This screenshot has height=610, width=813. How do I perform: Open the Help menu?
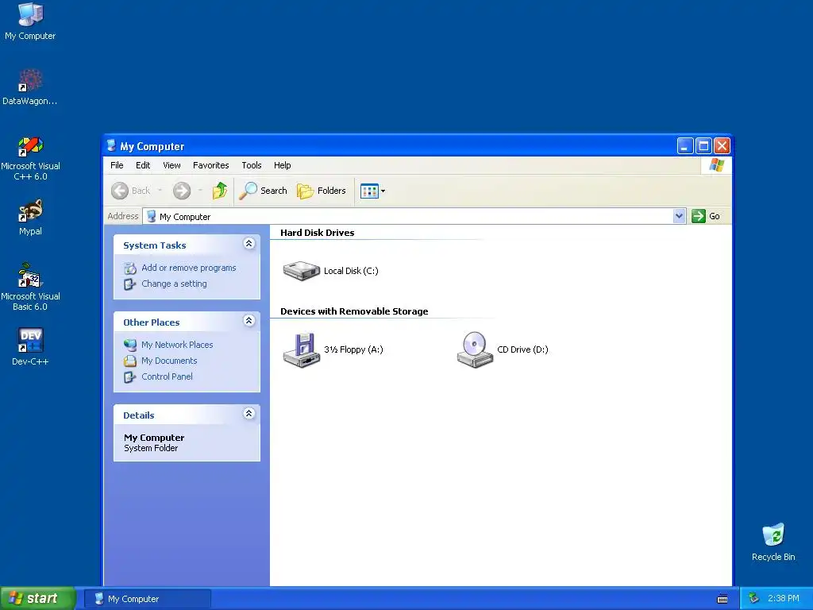coord(282,165)
